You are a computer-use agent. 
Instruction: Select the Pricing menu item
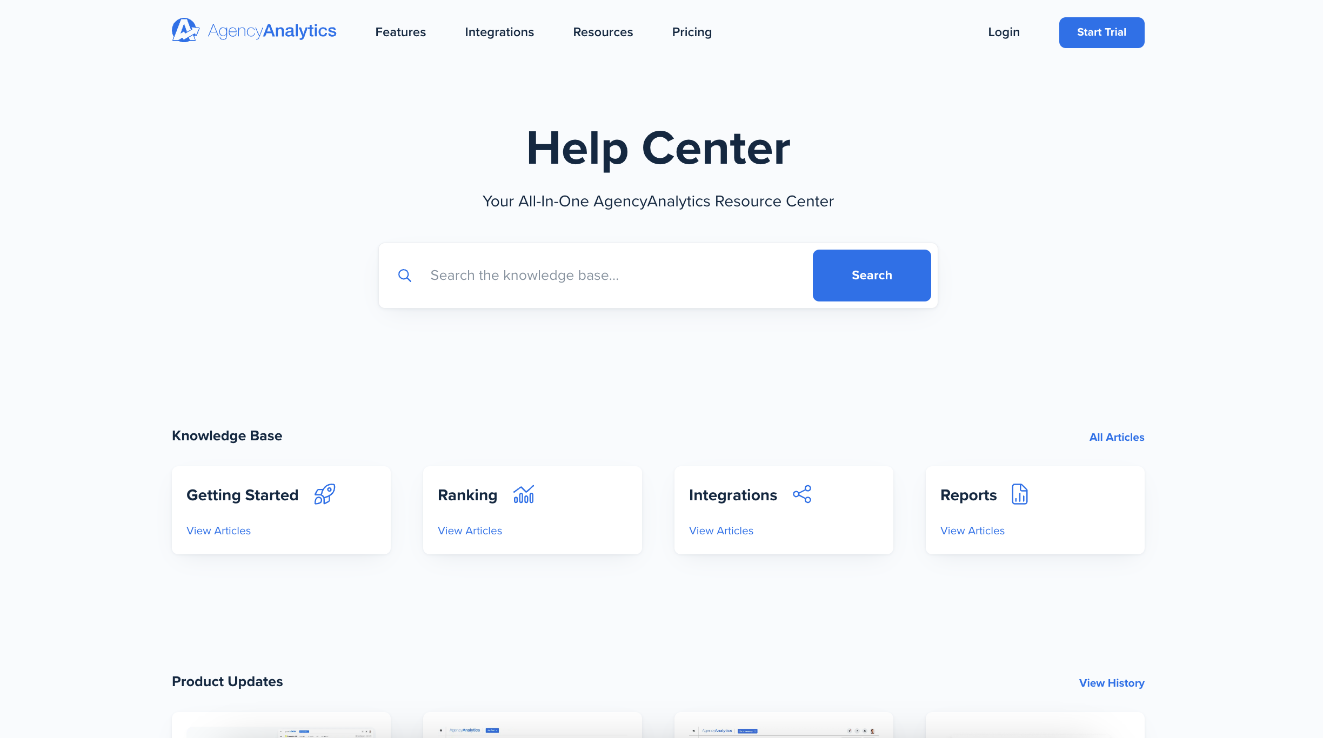point(691,32)
